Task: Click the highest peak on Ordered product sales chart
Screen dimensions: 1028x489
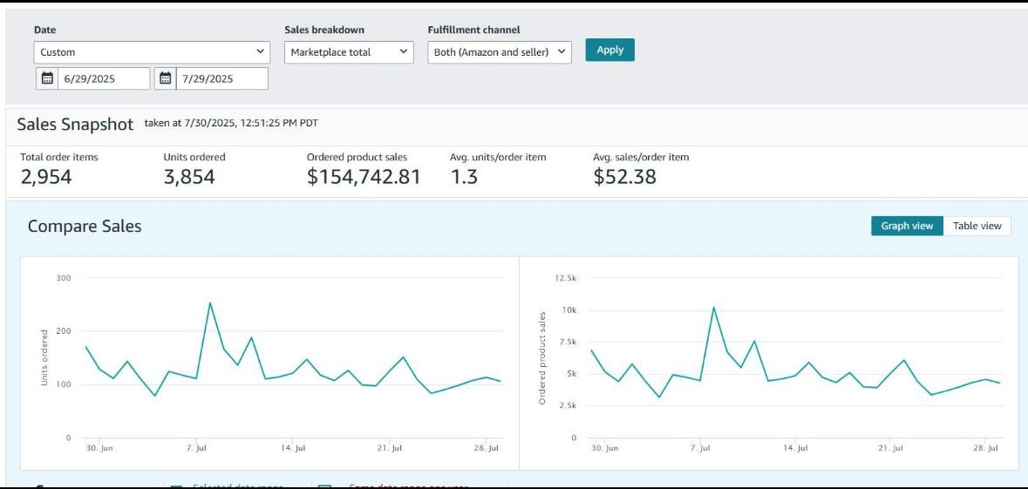Action: [x=713, y=308]
